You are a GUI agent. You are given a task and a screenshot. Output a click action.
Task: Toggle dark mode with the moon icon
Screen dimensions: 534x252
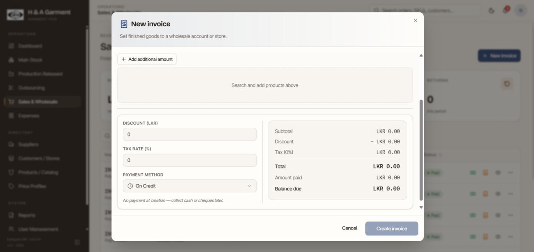(x=491, y=10)
